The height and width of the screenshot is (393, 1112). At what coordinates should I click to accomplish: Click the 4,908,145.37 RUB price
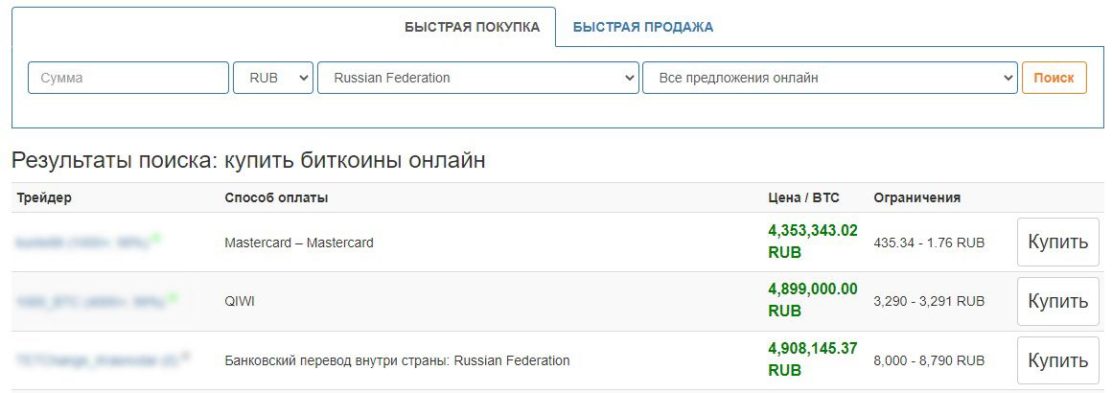coord(812,359)
